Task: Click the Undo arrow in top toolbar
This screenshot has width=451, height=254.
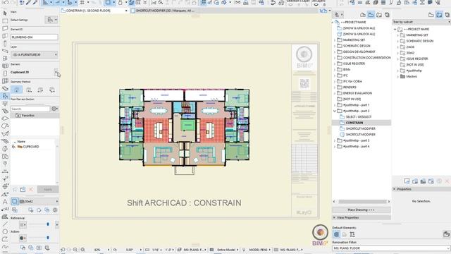Action: tap(6, 2)
